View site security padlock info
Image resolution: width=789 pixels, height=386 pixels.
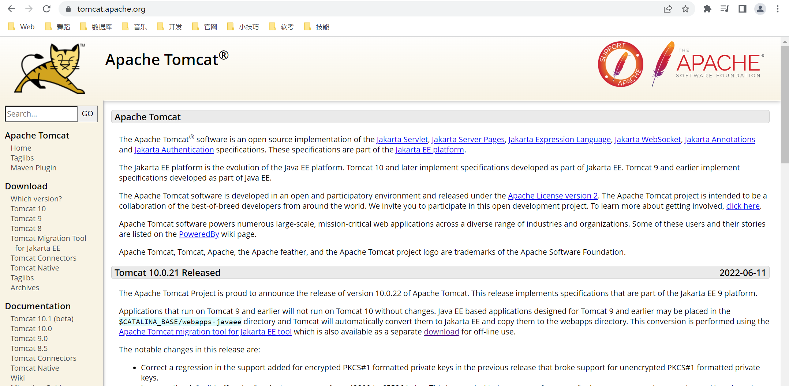[68, 9]
